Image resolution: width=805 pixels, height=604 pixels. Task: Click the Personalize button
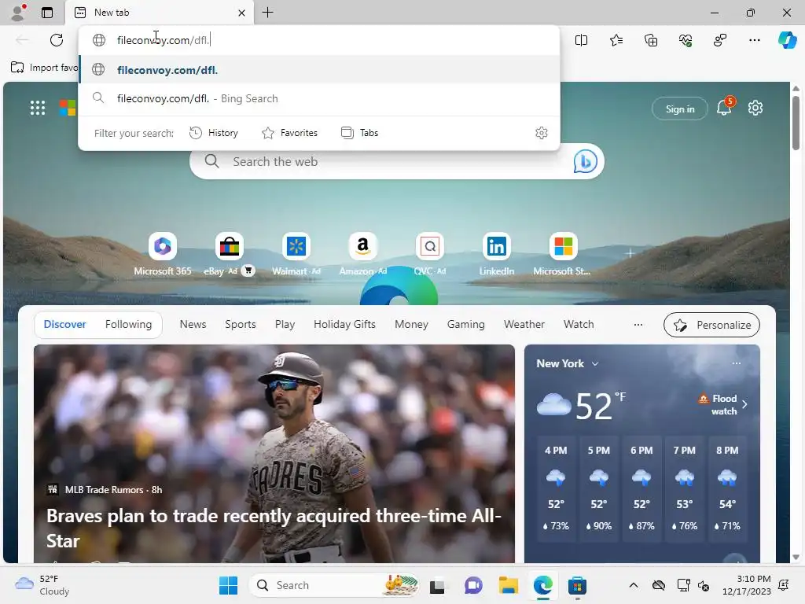tap(711, 325)
